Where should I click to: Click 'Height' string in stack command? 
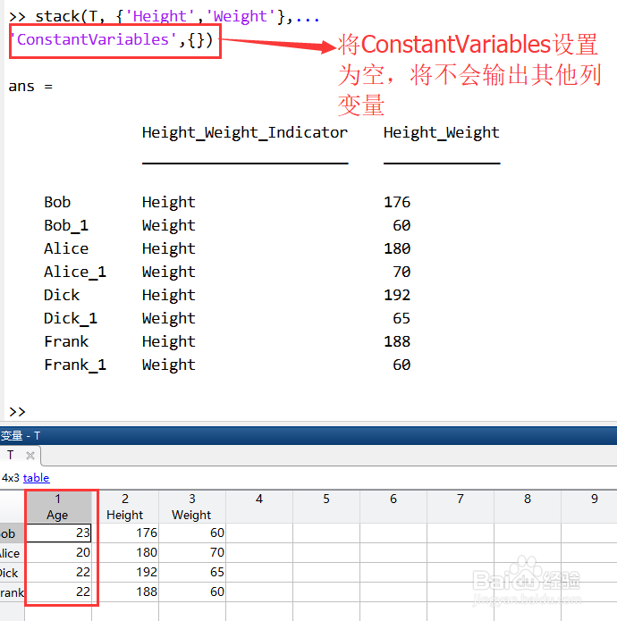[x=160, y=16]
